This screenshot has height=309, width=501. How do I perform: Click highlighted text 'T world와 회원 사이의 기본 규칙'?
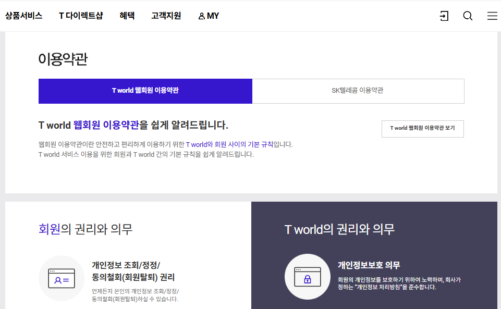click(x=229, y=144)
